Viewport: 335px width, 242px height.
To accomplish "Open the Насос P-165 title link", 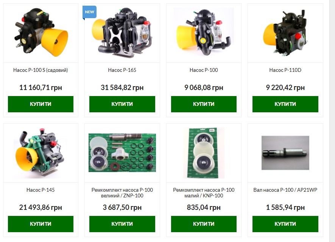I will (122, 70).
